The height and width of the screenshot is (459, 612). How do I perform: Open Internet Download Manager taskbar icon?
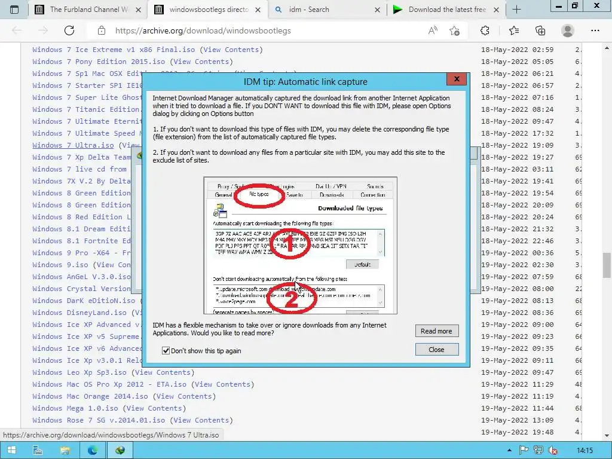[120, 450]
